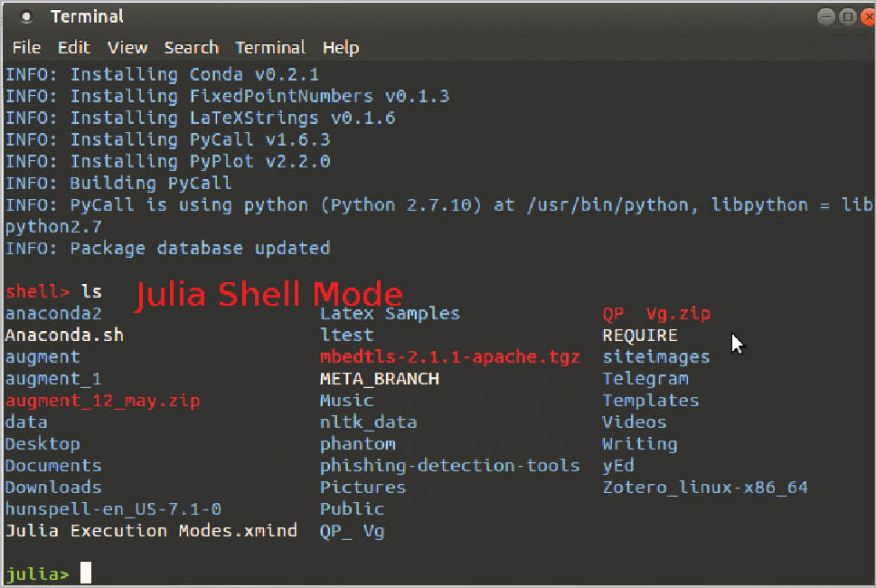Screen dimensions: 876x588
Task: Click the 'data' directory entry
Action: point(26,422)
